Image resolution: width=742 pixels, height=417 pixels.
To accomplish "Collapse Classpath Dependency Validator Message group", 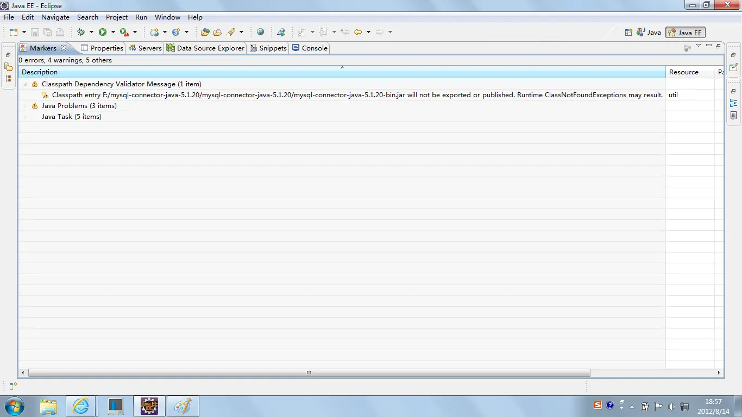I will [x=25, y=84].
